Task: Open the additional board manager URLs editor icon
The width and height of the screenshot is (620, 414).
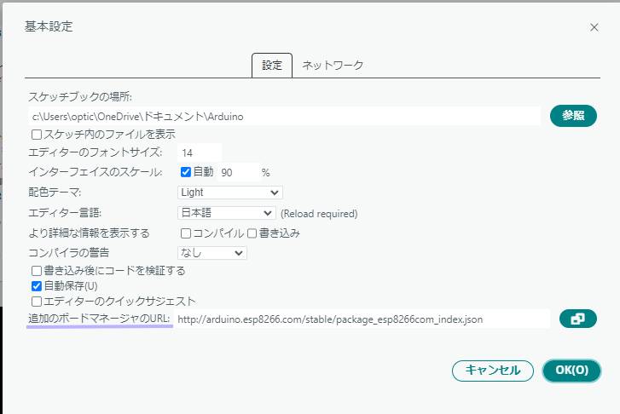Action: click(x=577, y=319)
